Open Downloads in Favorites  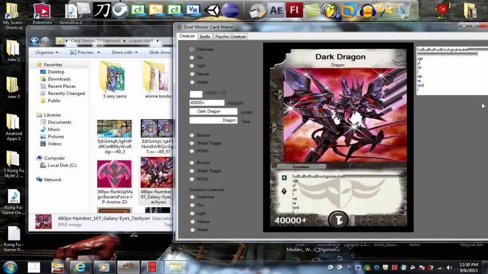pyautogui.click(x=59, y=79)
